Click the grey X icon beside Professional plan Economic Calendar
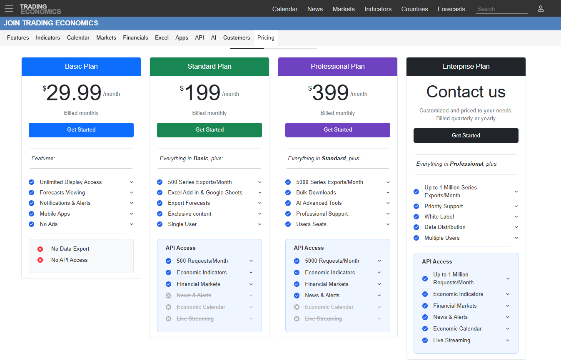 point(297,307)
